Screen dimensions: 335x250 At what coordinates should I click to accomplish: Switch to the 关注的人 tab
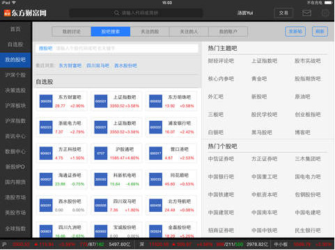[189, 31]
